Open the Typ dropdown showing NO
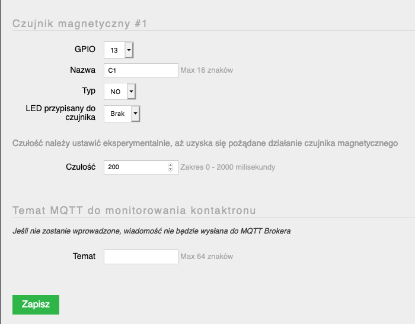The width and height of the screenshot is (415, 324). (120, 91)
